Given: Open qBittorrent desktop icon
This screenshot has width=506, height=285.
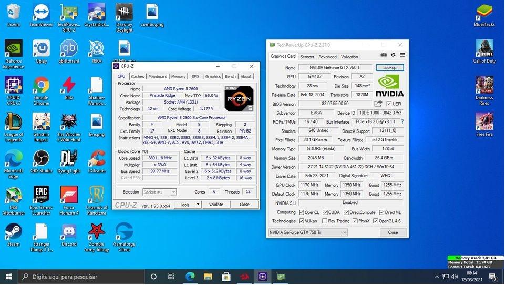Looking at the screenshot, I should click(69, 52).
